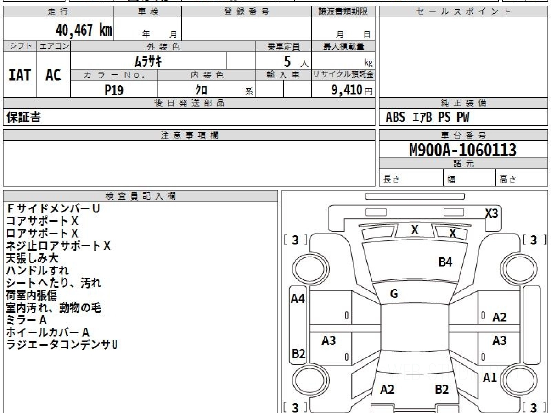Click seating capacity 5 人 cell
551x413 pixels.
click(283, 61)
